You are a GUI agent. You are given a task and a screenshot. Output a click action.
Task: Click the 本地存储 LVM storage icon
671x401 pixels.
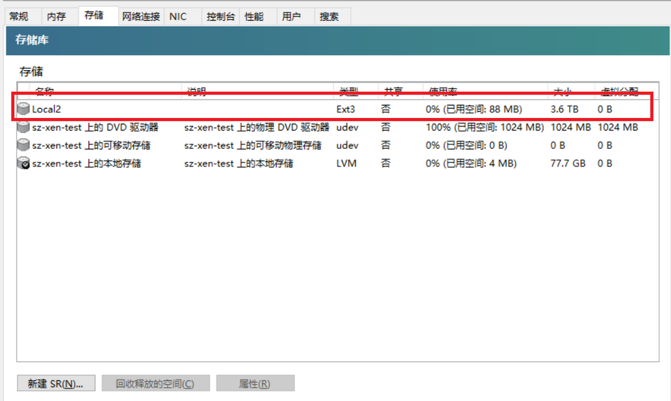tap(25, 162)
